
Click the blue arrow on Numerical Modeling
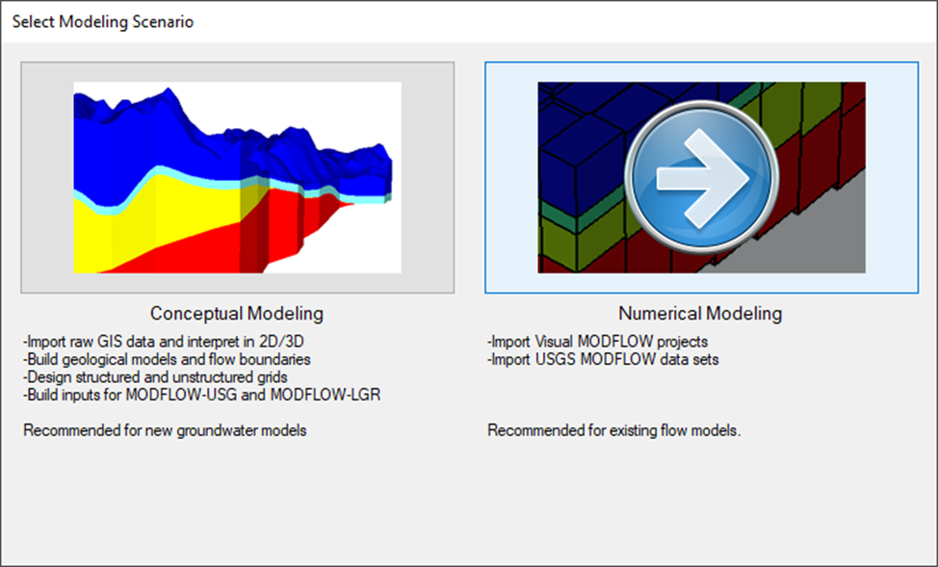point(701,178)
